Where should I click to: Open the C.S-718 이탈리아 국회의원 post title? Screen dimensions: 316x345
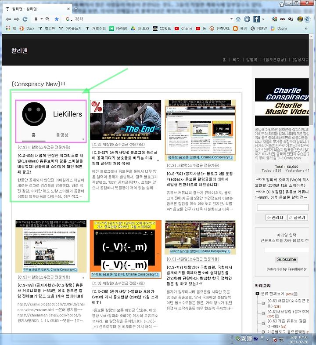(199, 276)
